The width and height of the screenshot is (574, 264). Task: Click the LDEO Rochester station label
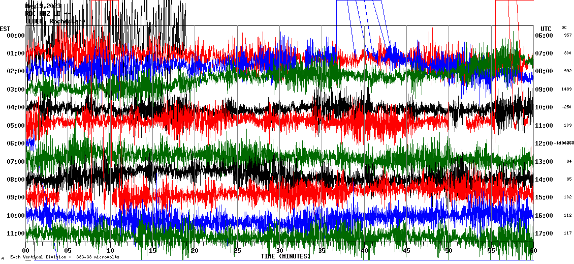tap(55, 21)
